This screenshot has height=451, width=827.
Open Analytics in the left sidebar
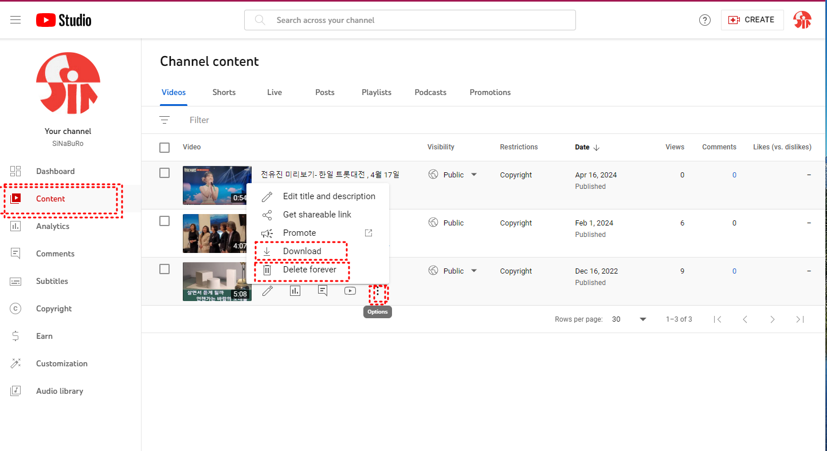pos(53,226)
